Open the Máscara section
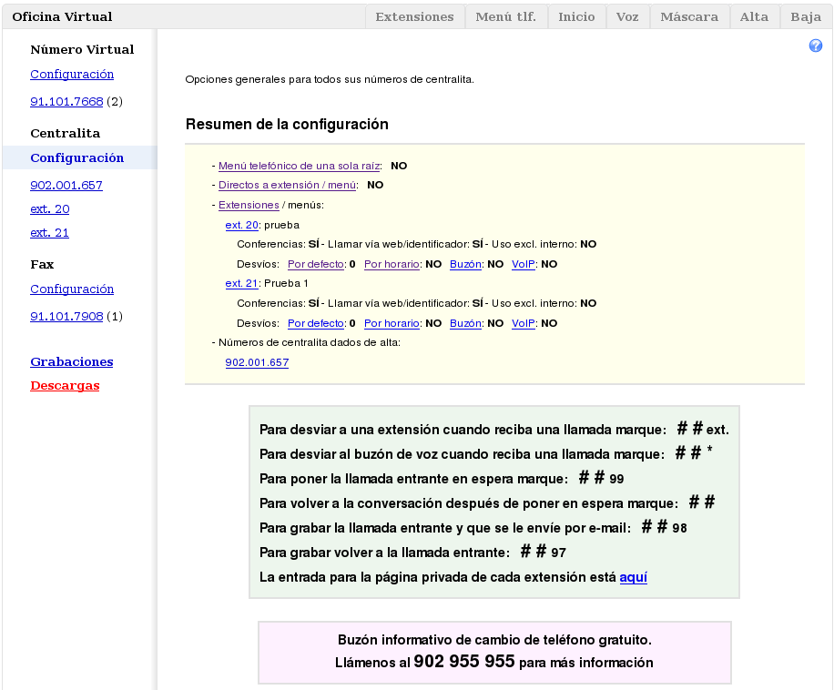This screenshot has height=690, width=834. (x=689, y=16)
